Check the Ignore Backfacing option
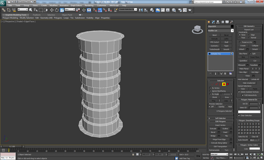 pyautogui.click(x=210, y=91)
